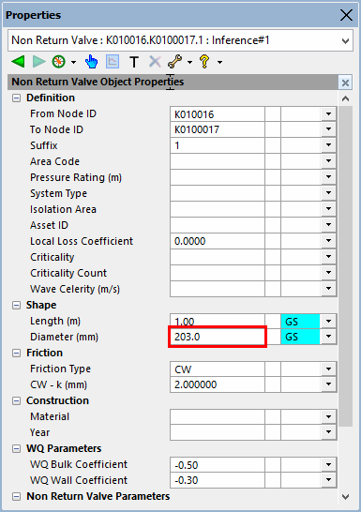Click the Year input field
The image size is (361, 512).
pos(218,432)
